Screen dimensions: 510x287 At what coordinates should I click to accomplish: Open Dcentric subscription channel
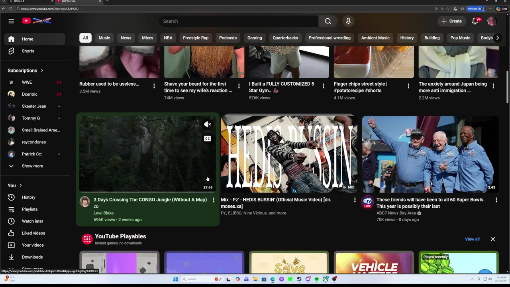[35, 94]
